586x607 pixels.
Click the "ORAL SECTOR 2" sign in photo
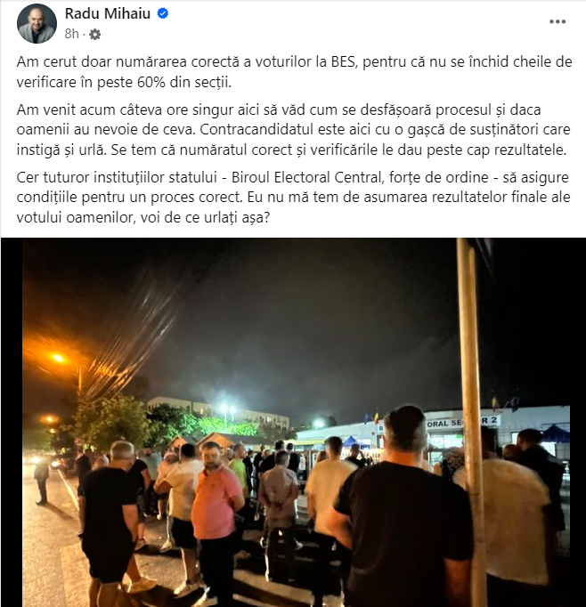point(461,423)
